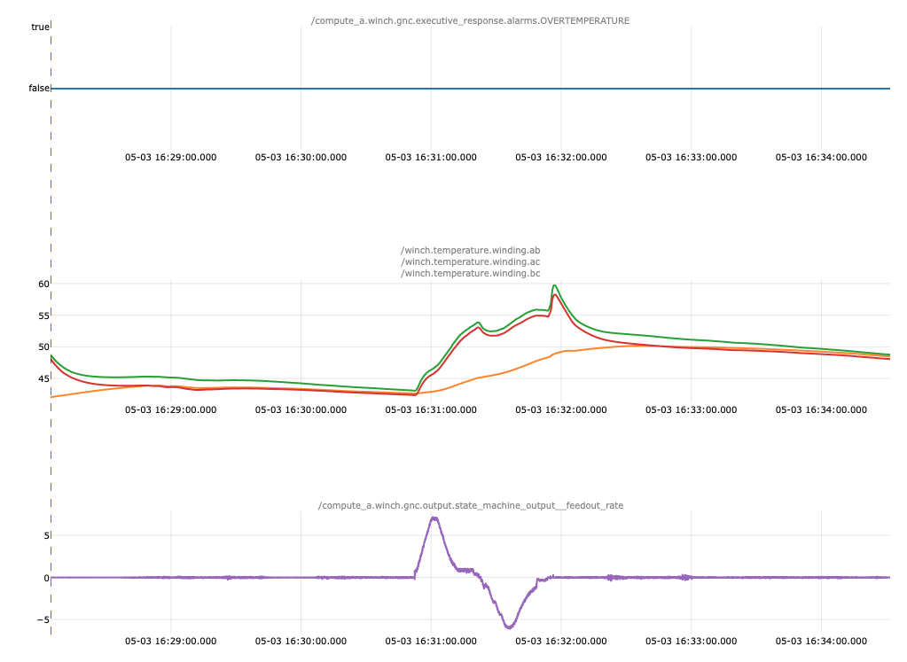The image size is (907, 662).
Task: Select 16:30:00 tick on OVERTEMPERATURE chart
Action: pyautogui.click(x=301, y=157)
